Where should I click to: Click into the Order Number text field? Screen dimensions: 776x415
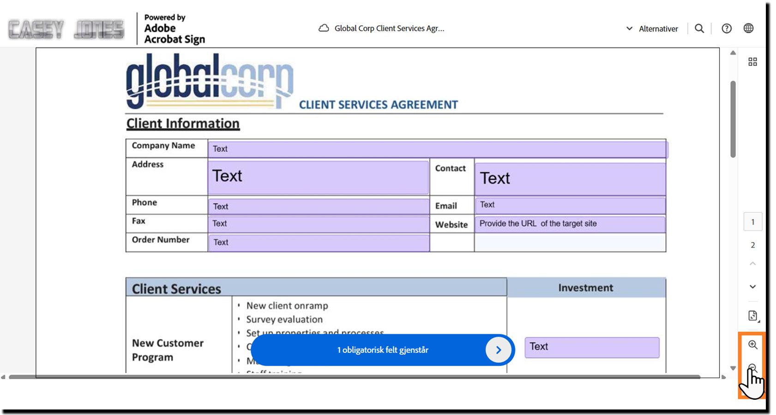click(318, 243)
